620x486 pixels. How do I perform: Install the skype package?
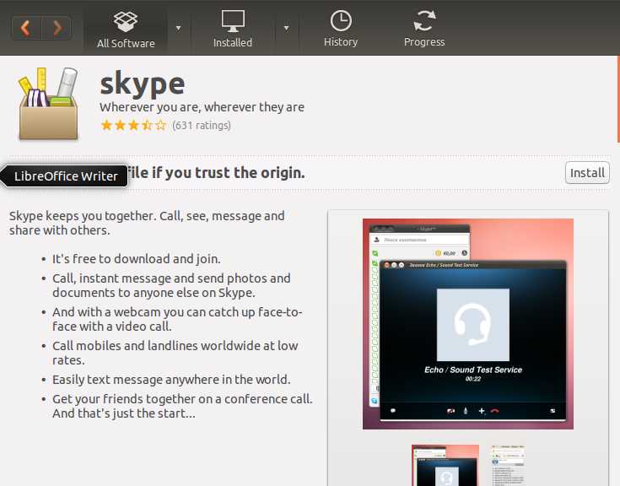click(587, 173)
